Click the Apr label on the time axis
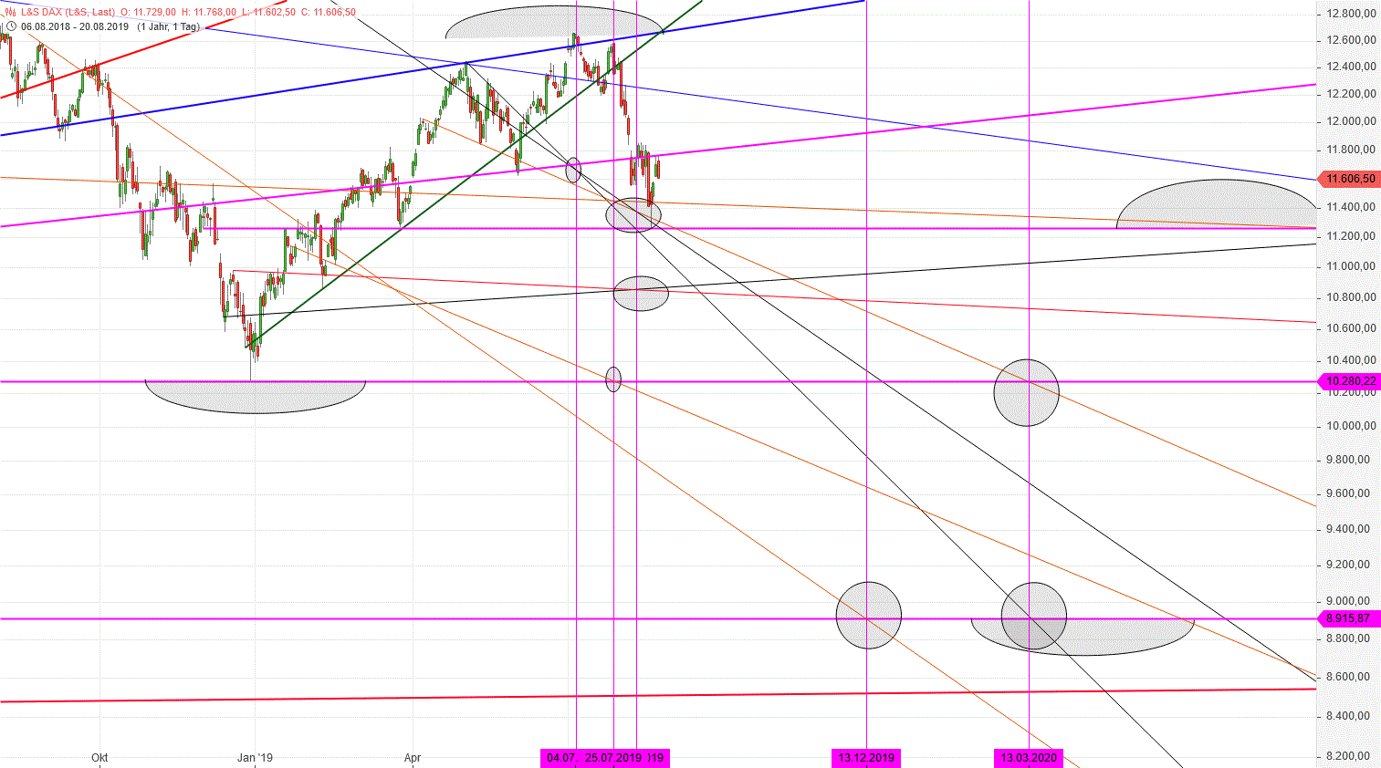The width and height of the screenshot is (1381, 768). (413, 758)
